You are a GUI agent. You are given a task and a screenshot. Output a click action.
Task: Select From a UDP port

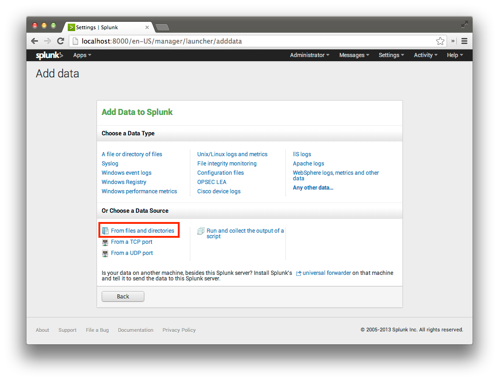(x=132, y=253)
